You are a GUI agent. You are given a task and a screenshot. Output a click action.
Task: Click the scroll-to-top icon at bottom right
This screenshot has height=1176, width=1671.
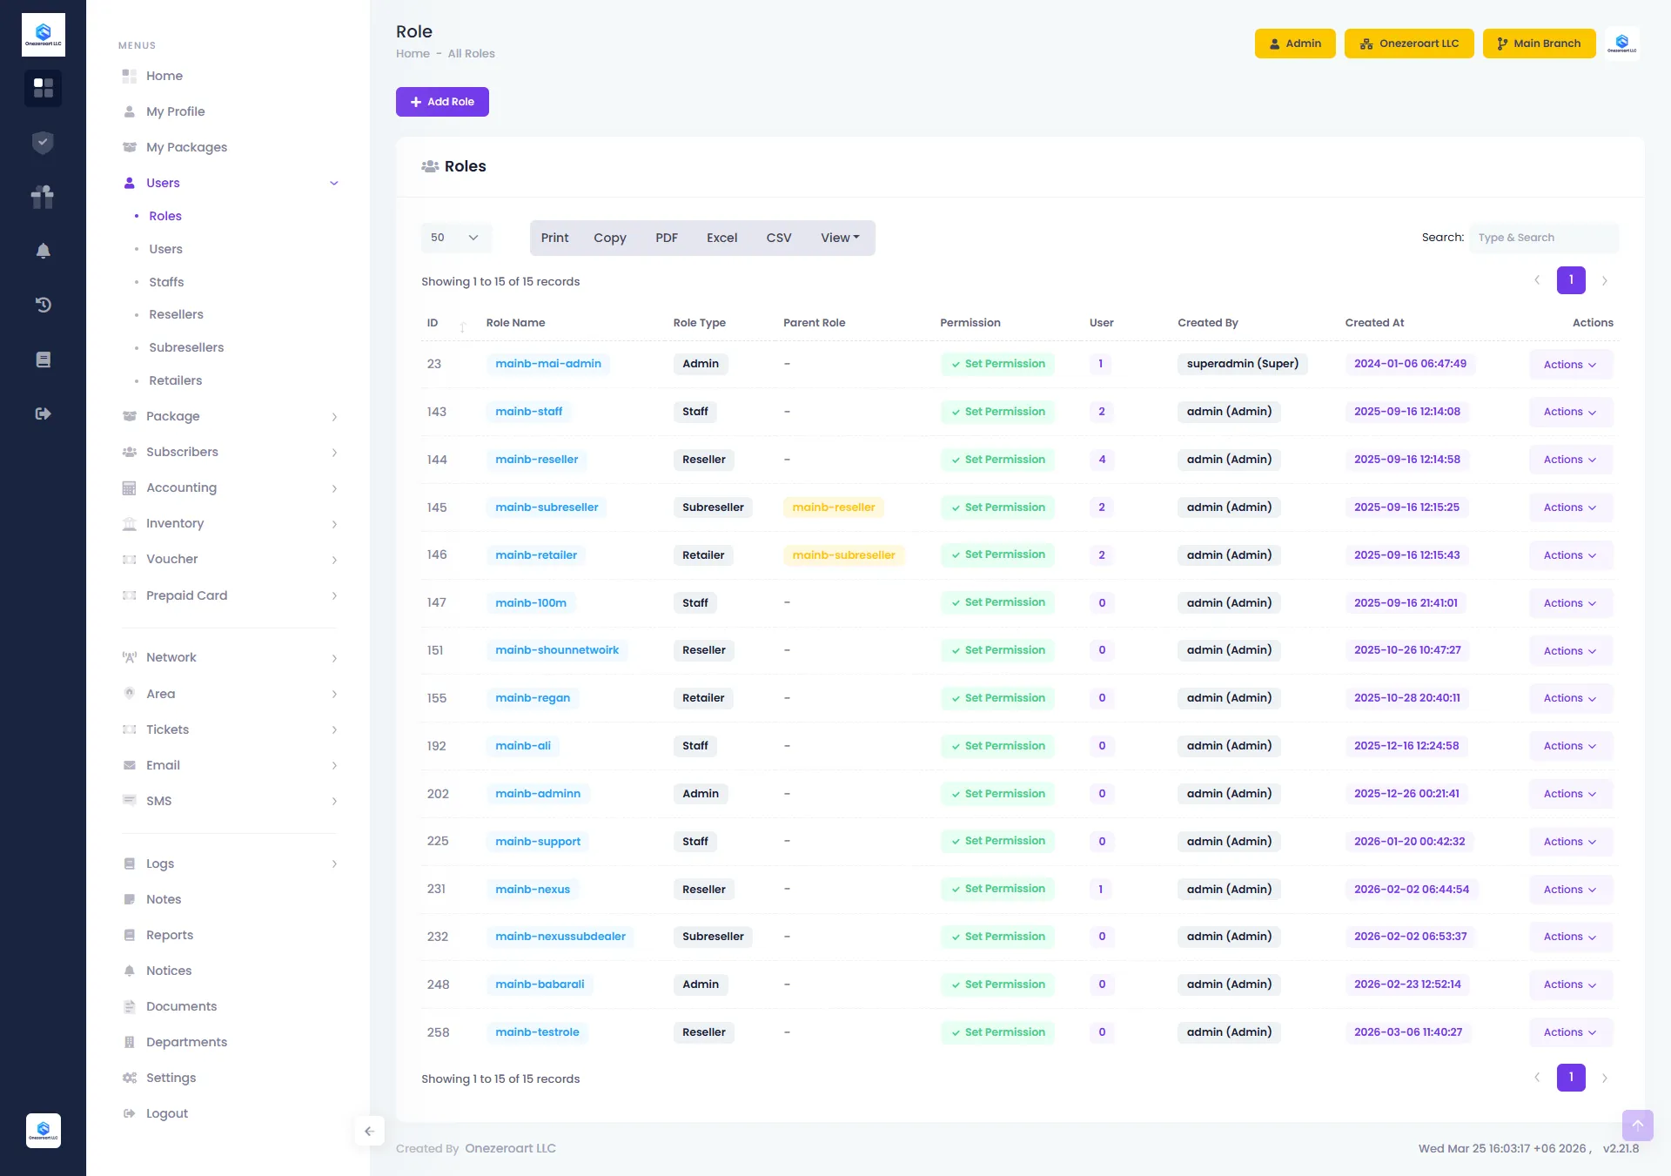click(1638, 1125)
